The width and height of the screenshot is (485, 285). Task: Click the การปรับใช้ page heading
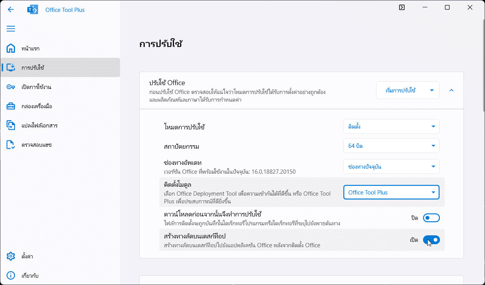point(161,44)
